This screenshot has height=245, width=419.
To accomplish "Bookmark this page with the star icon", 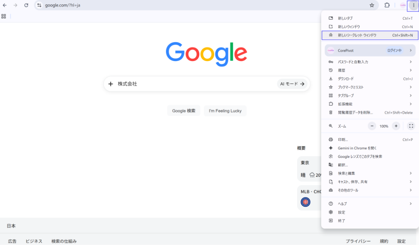I will [372, 5].
